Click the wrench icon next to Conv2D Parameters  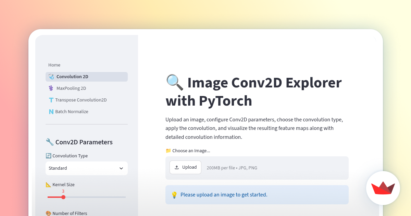point(49,142)
